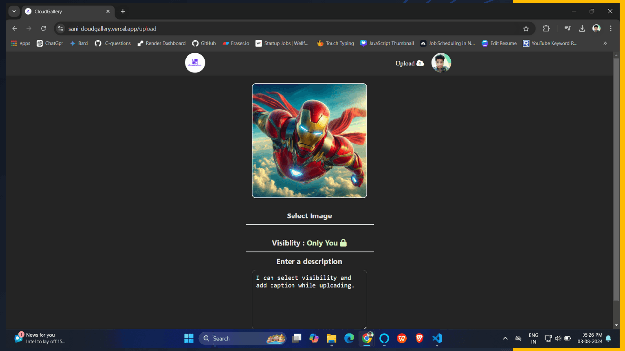Toggle the hidden taskbar icons chevron
The height and width of the screenshot is (351, 625).
tap(505, 338)
